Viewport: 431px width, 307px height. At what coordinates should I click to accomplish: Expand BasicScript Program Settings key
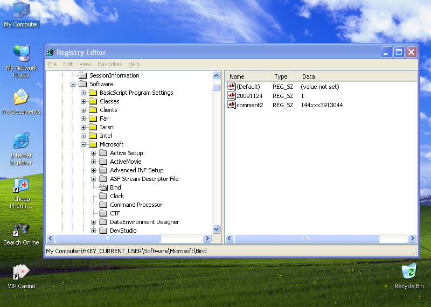83,93
